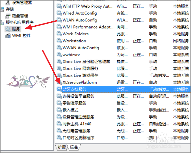Click the gear icon beside 无线电管理服务
Viewport: 191px width, 153px height.
click(59, 131)
